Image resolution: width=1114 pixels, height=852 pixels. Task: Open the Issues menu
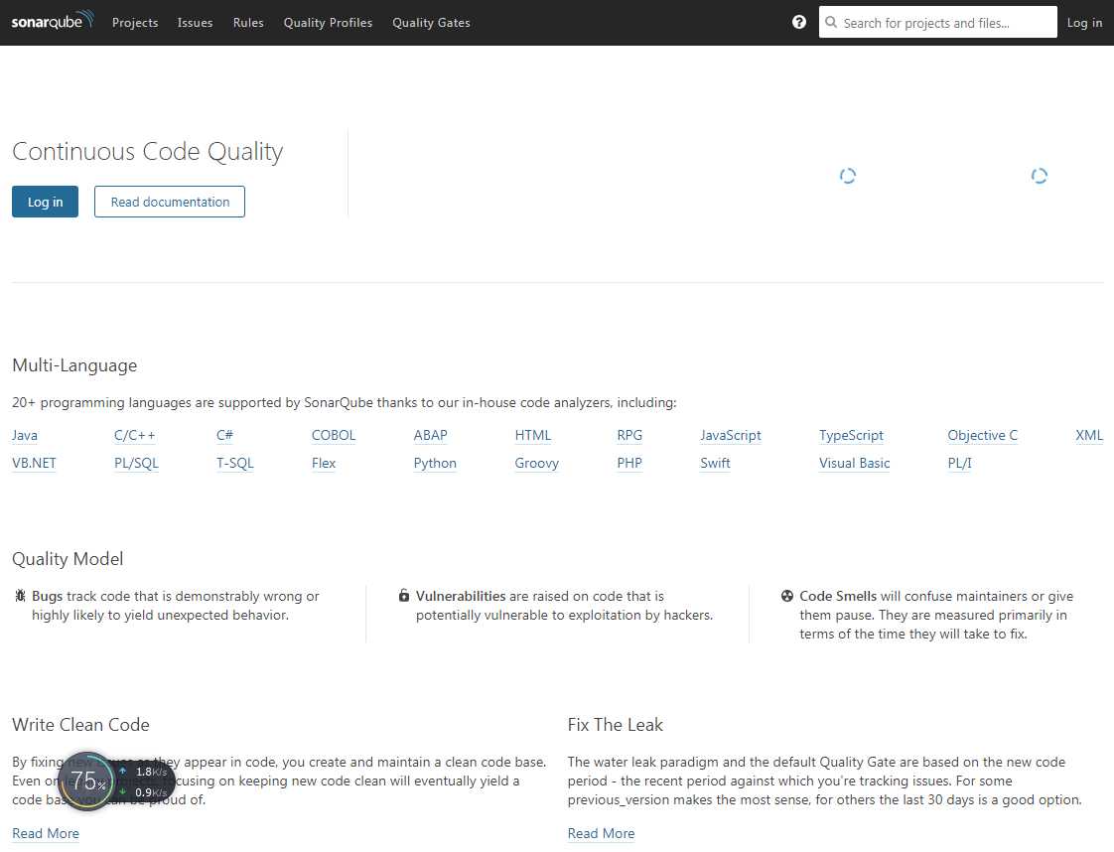pyautogui.click(x=195, y=23)
